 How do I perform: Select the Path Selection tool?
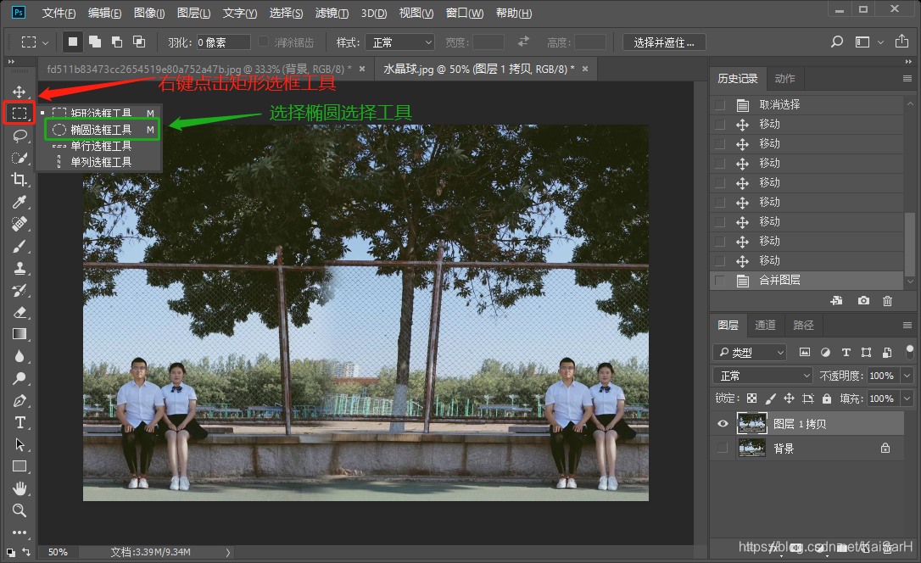20,444
